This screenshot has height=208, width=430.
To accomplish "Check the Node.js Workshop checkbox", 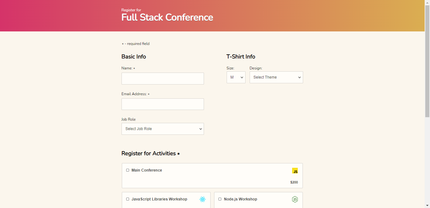I will [x=220, y=199].
